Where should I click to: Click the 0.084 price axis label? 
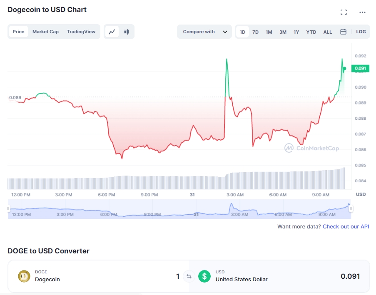coord(361,181)
